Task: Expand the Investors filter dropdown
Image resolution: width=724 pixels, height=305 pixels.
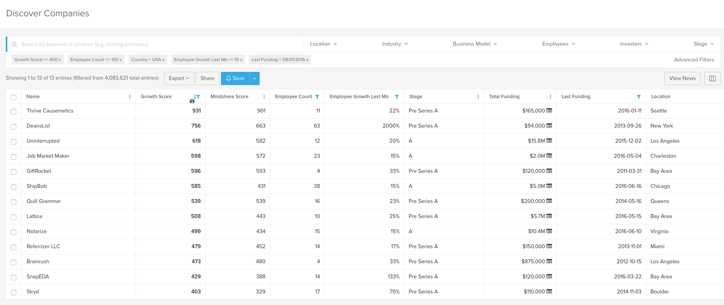Action: [x=634, y=44]
